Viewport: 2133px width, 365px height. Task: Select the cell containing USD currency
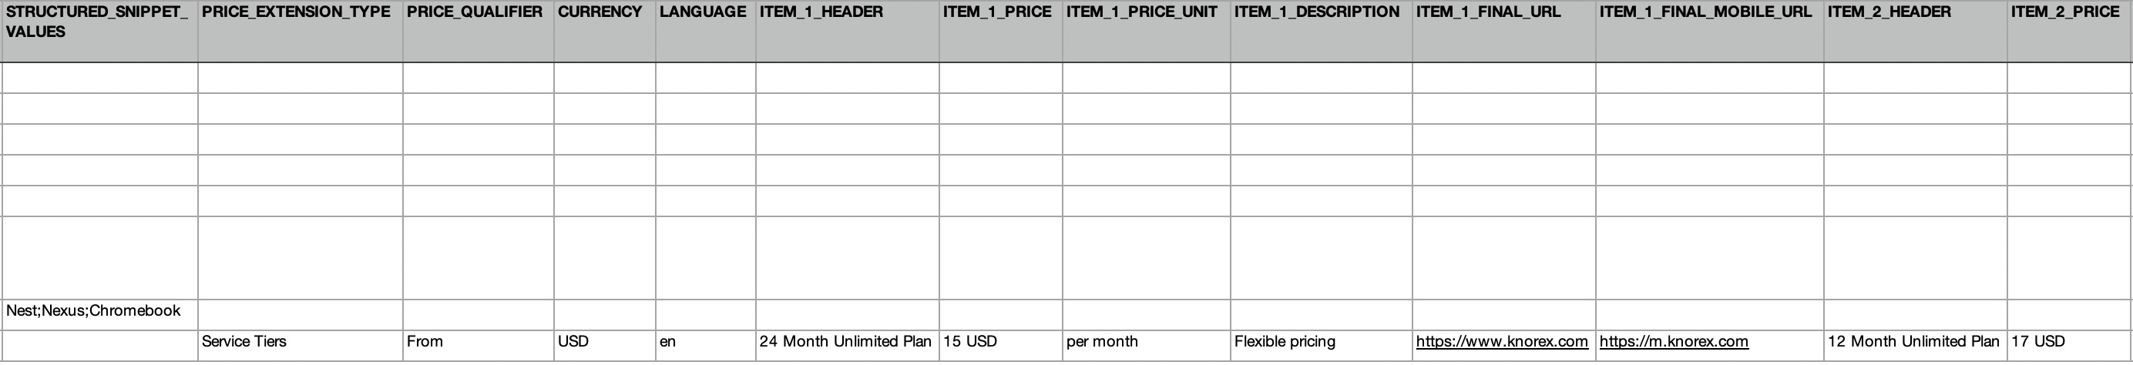(573, 342)
